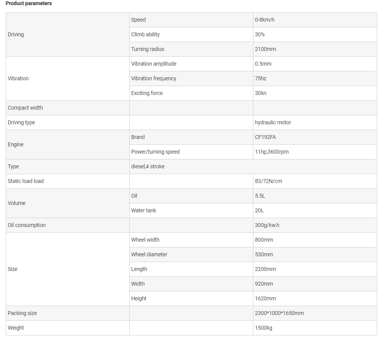378x337 pixels.
Task: Click the hydraulic motor value cell
Action: click(315, 122)
